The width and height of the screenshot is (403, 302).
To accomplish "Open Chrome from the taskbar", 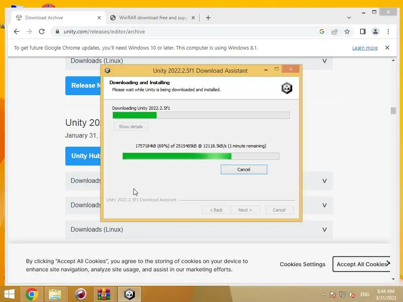I will point(32,294).
